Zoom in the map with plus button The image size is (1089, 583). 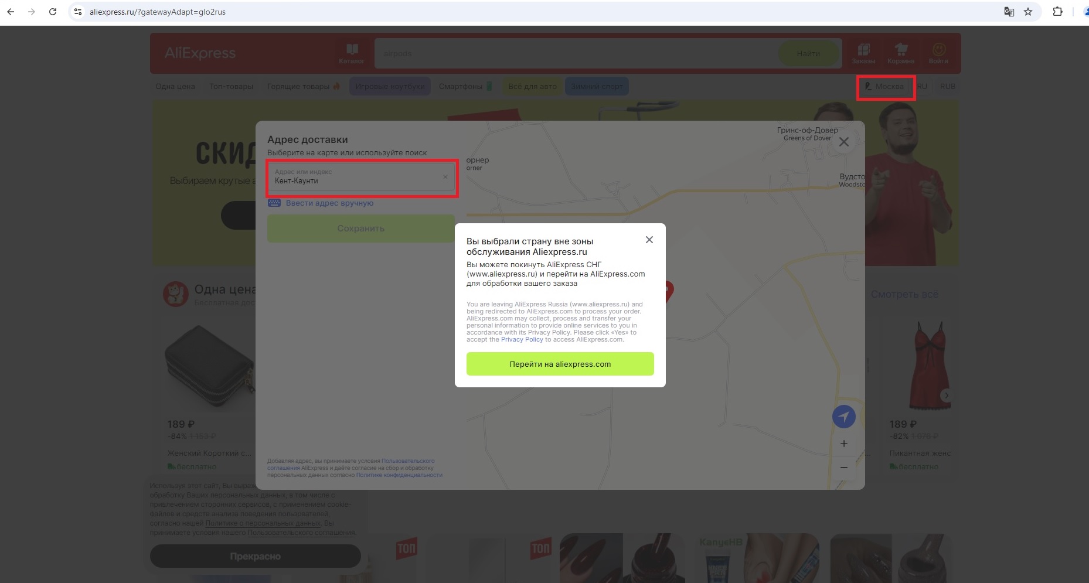click(x=844, y=444)
